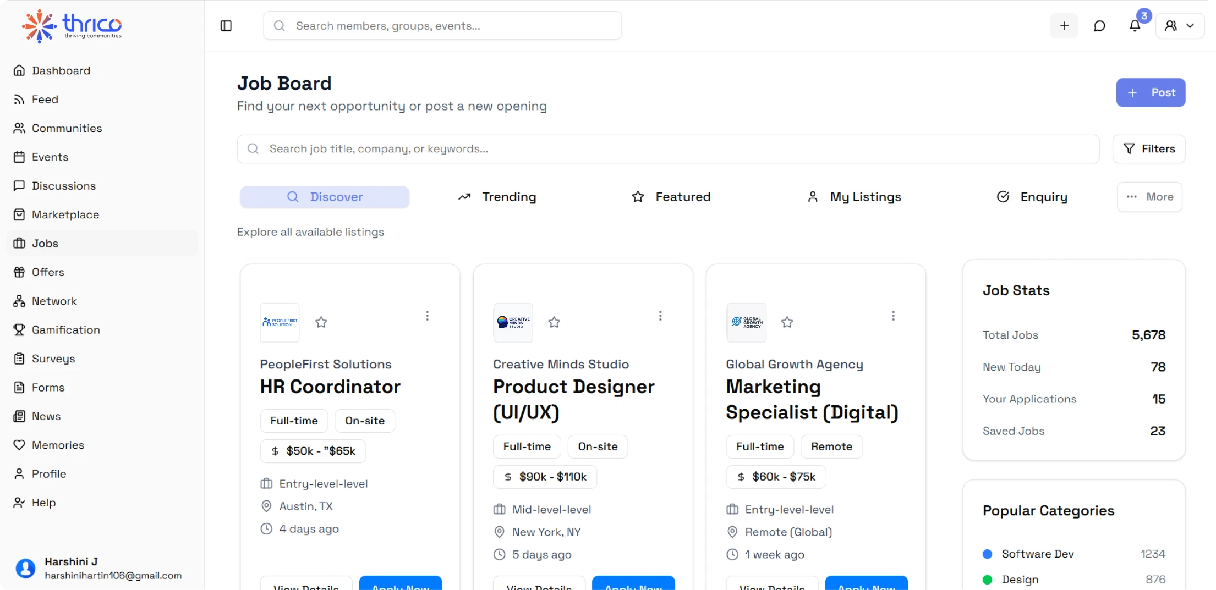Open Network in the sidebar
Image resolution: width=1216 pixels, height=590 pixels.
102,301
